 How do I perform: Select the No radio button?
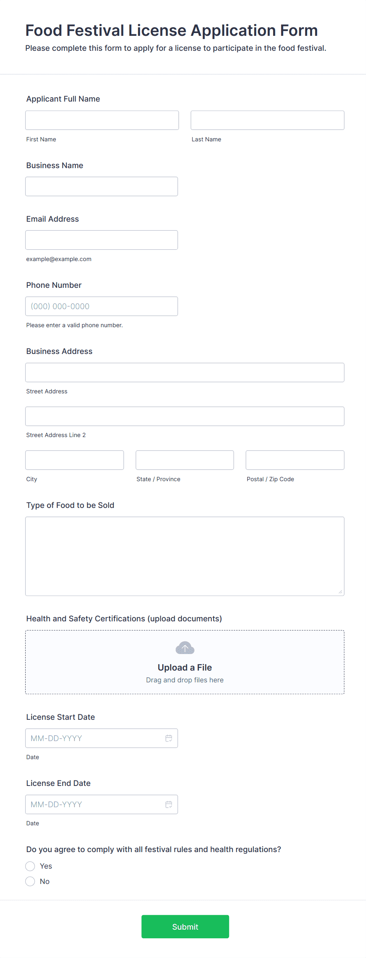pyautogui.click(x=30, y=881)
